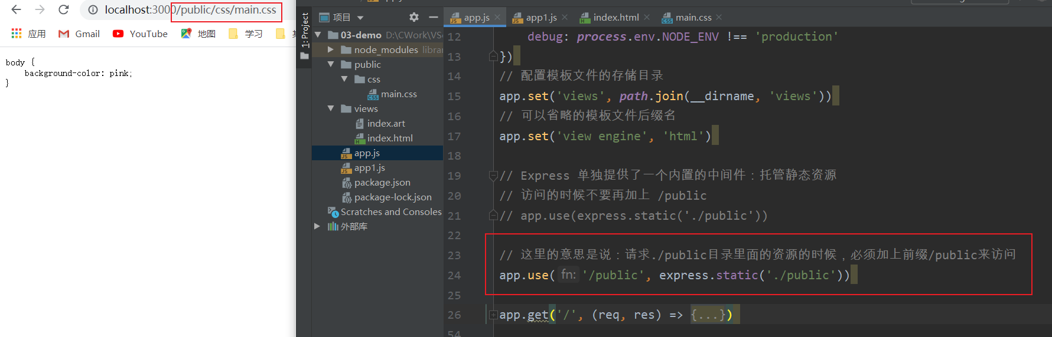This screenshot has width=1052, height=337.
Task: Click the background-color: pink text in browser
Action: tap(78, 73)
